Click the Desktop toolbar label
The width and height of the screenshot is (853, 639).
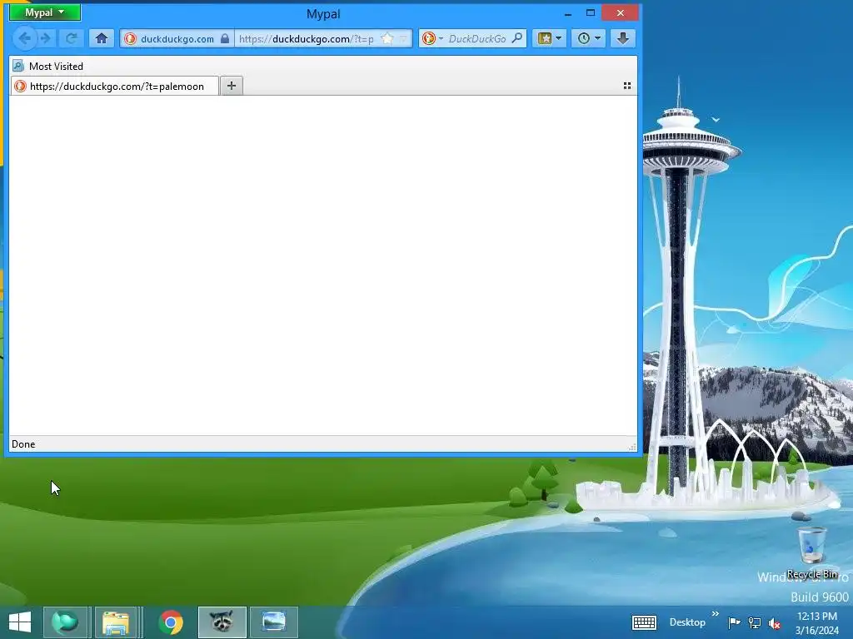[687, 622]
